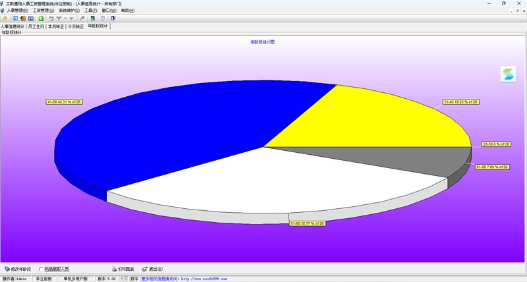Close the inner MDI child window

point(524,11)
